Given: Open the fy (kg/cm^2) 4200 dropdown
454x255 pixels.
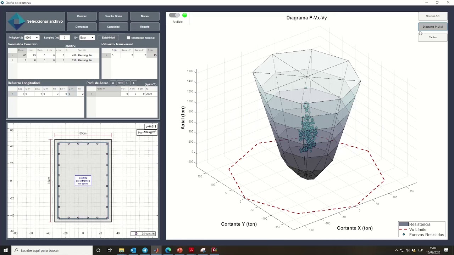Looking at the screenshot, I should pyautogui.click(x=32, y=38).
